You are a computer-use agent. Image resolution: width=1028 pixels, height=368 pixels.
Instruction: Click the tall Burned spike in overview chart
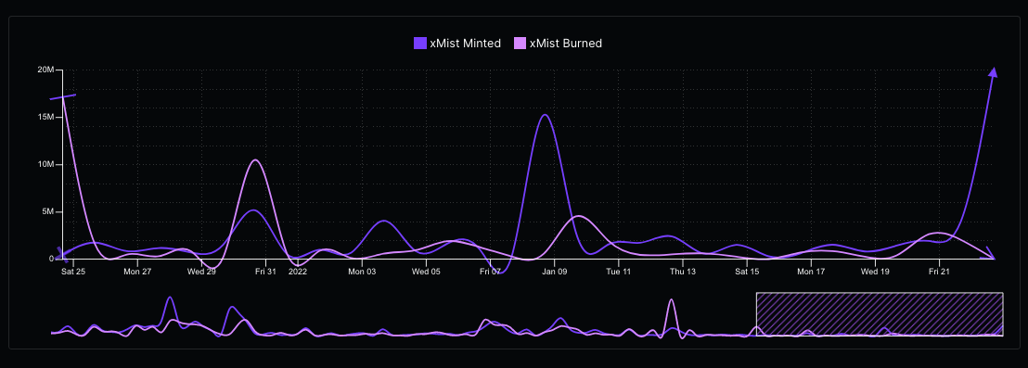tap(671, 301)
